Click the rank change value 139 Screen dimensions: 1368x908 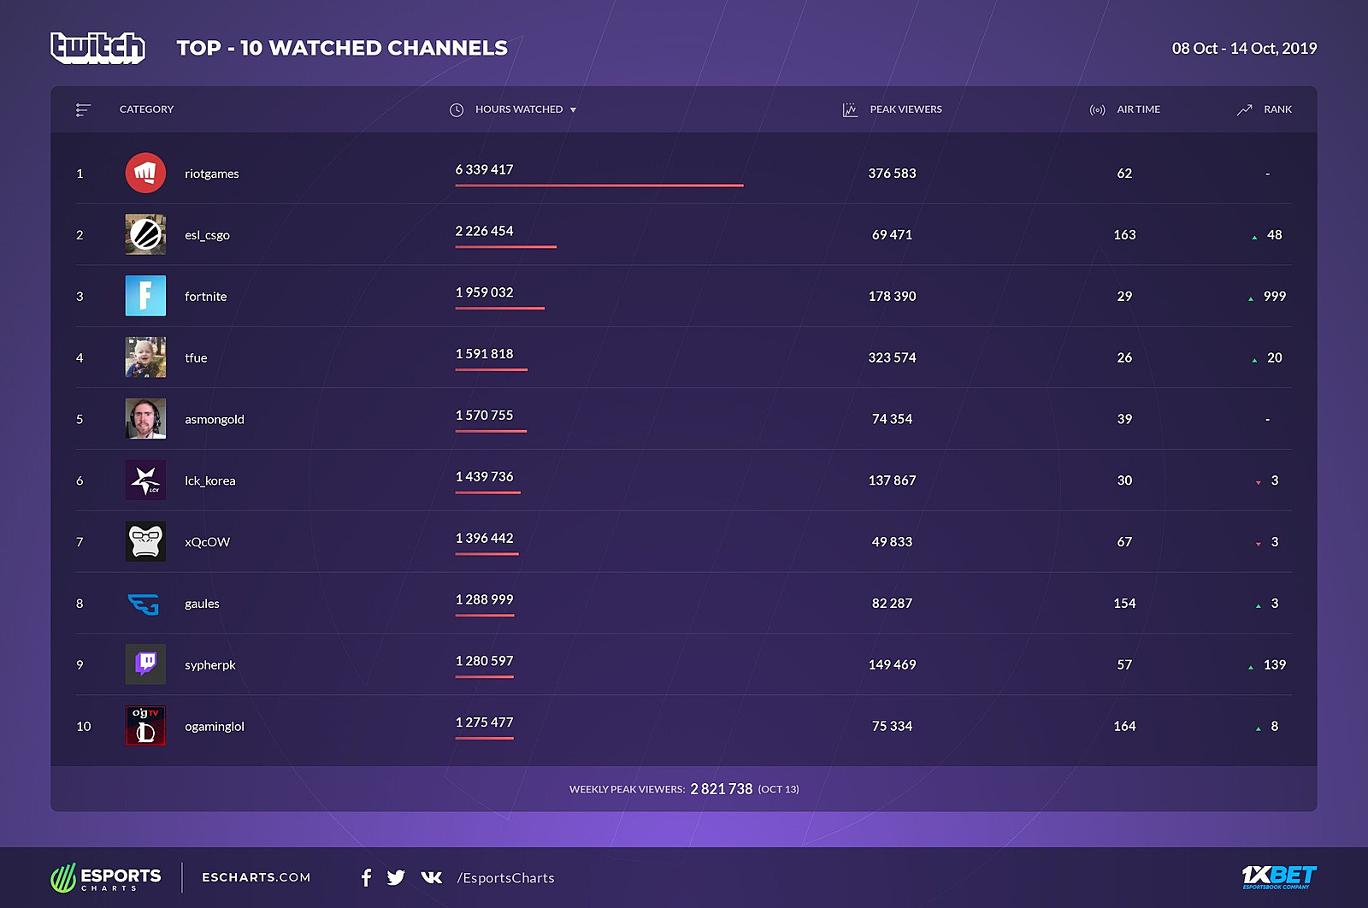click(x=1275, y=664)
